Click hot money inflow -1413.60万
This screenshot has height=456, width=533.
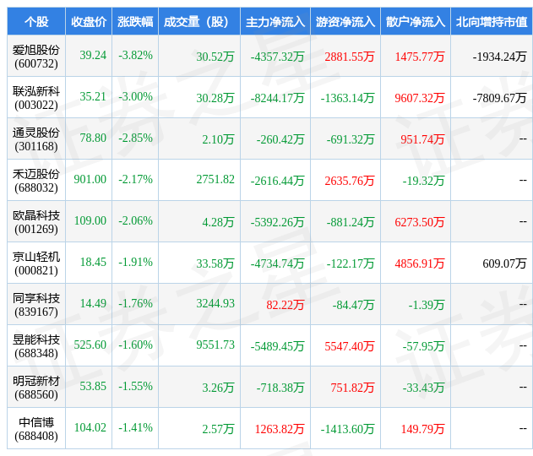pyautogui.click(x=347, y=429)
